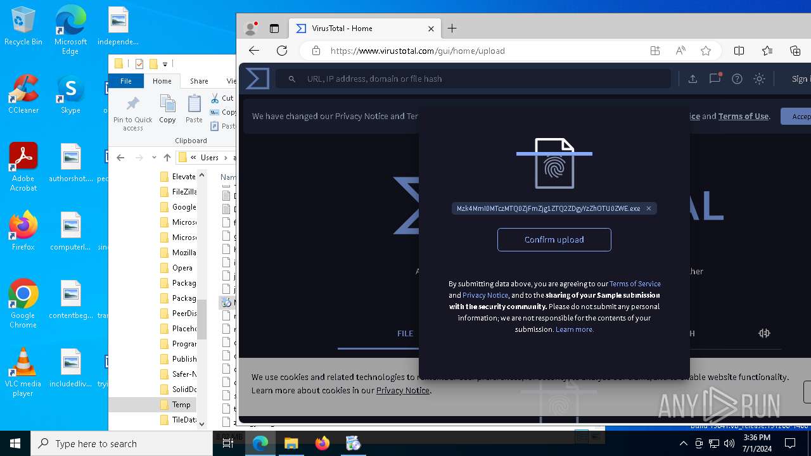Viewport: 811px width, 456px height.
Task: Click Copy in Explorer ribbon
Action: click(x=167, y=109)
